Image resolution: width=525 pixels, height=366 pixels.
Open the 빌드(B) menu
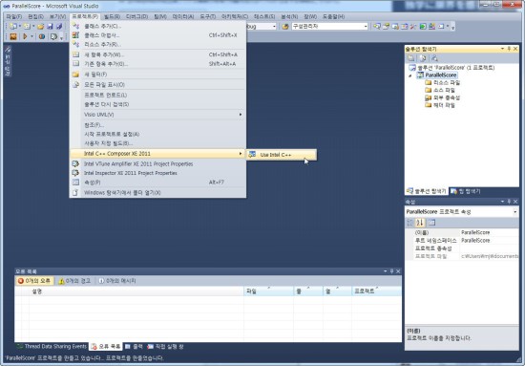pyautogui.click(x=113, y=16)
